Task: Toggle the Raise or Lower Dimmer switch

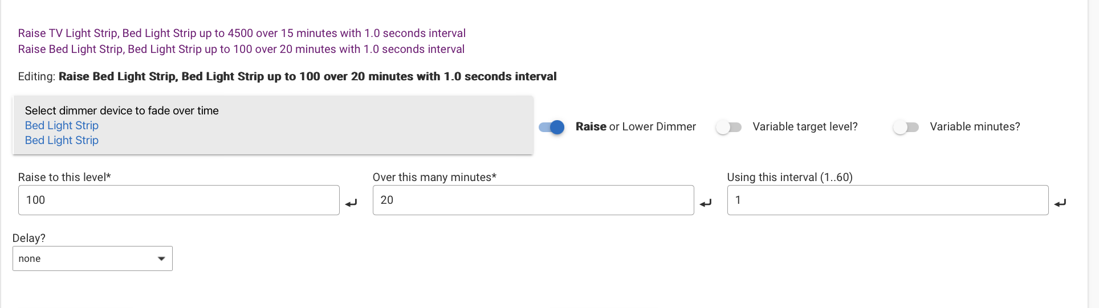Action: click(x=552, y=127)
